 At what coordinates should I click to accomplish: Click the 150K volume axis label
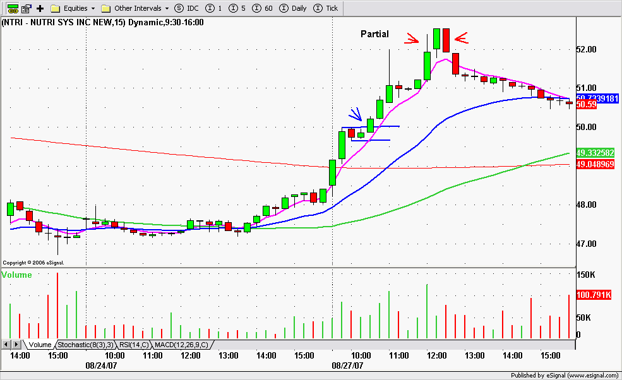(x=586, y=275)
